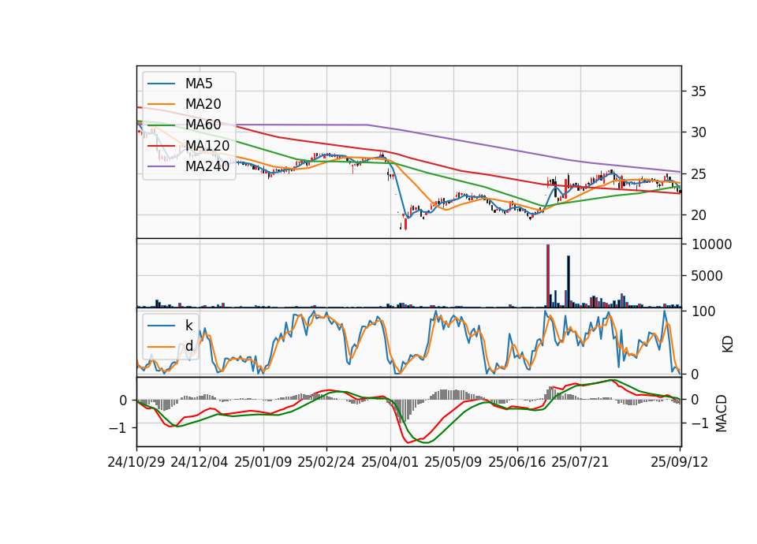757x544 pixels.
Task: Click the 5000 volume axis label
Action: [707, 276]
